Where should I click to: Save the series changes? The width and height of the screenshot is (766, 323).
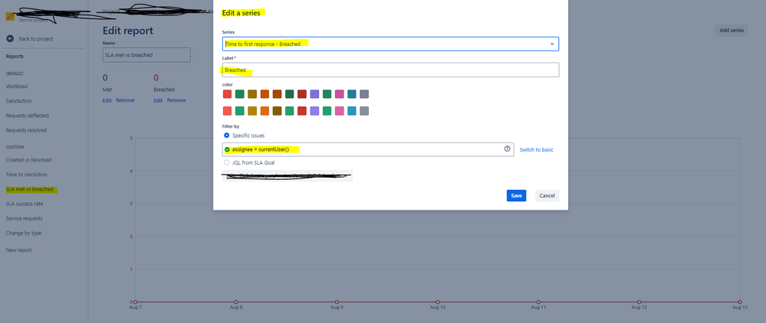click(x=516, y=196)
